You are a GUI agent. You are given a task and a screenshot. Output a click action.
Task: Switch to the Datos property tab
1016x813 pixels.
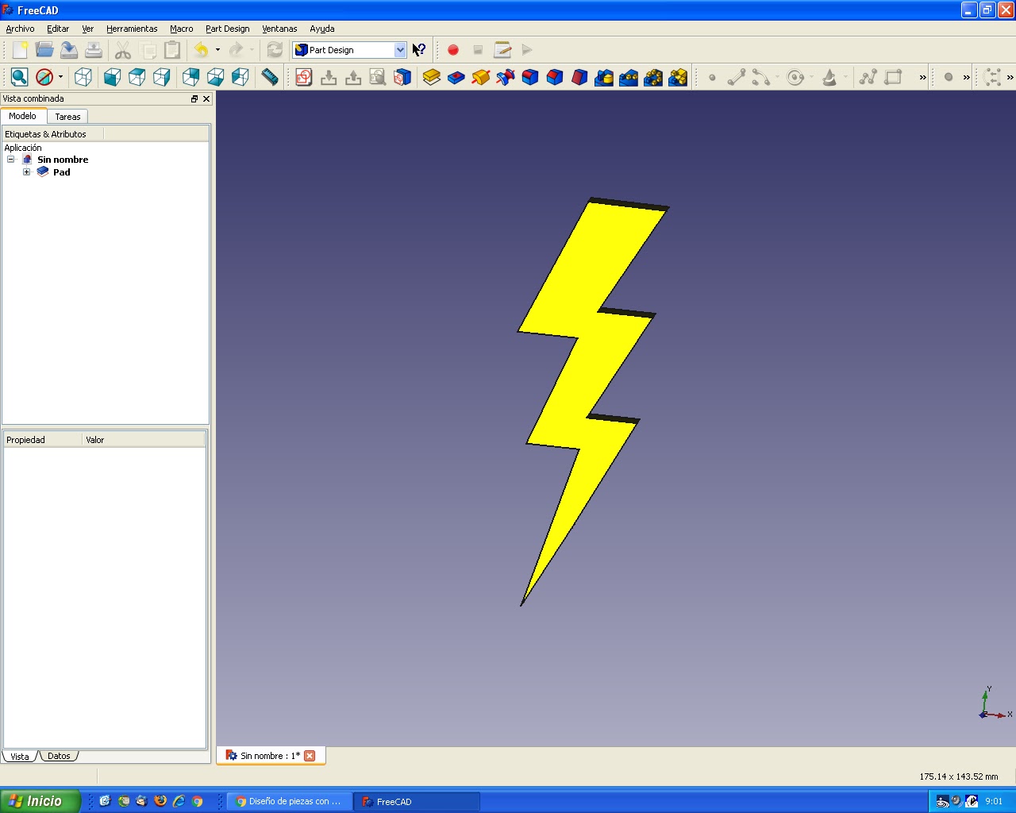point(59,756)
